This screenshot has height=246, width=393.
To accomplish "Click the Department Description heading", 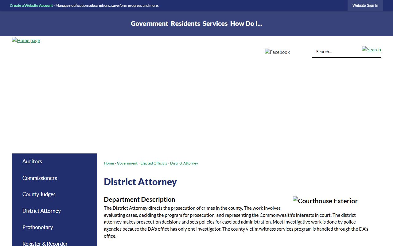I will pos(139,199).
